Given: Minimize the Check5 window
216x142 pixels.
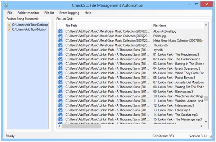Looking at the screenshot, I should pos(190,5).
